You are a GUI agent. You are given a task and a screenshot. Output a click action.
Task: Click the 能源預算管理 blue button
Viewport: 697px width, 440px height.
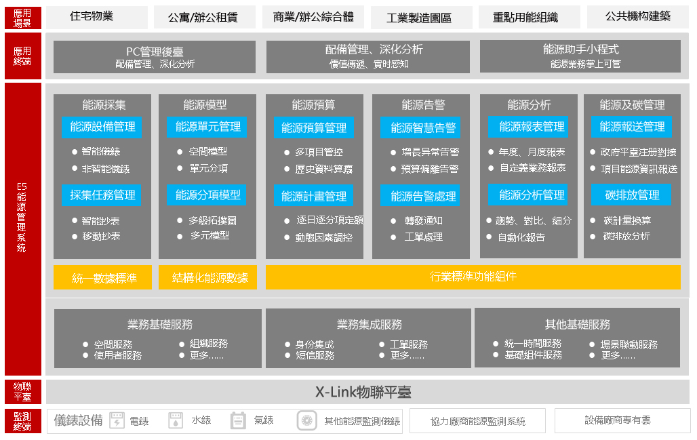(x=313, y=127)
